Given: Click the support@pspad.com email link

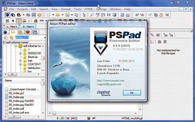Looking at the screenshot, I should tap(109, 84).
